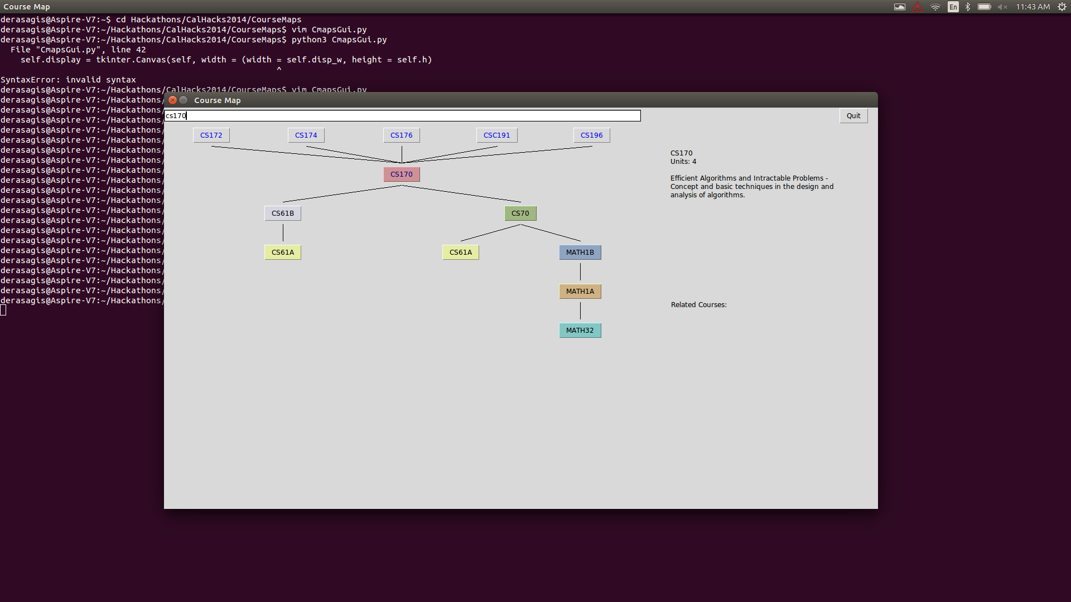Open the system settings gear menu
Viewport: 1071px width, 602px height.
[x=1062, y=7]
